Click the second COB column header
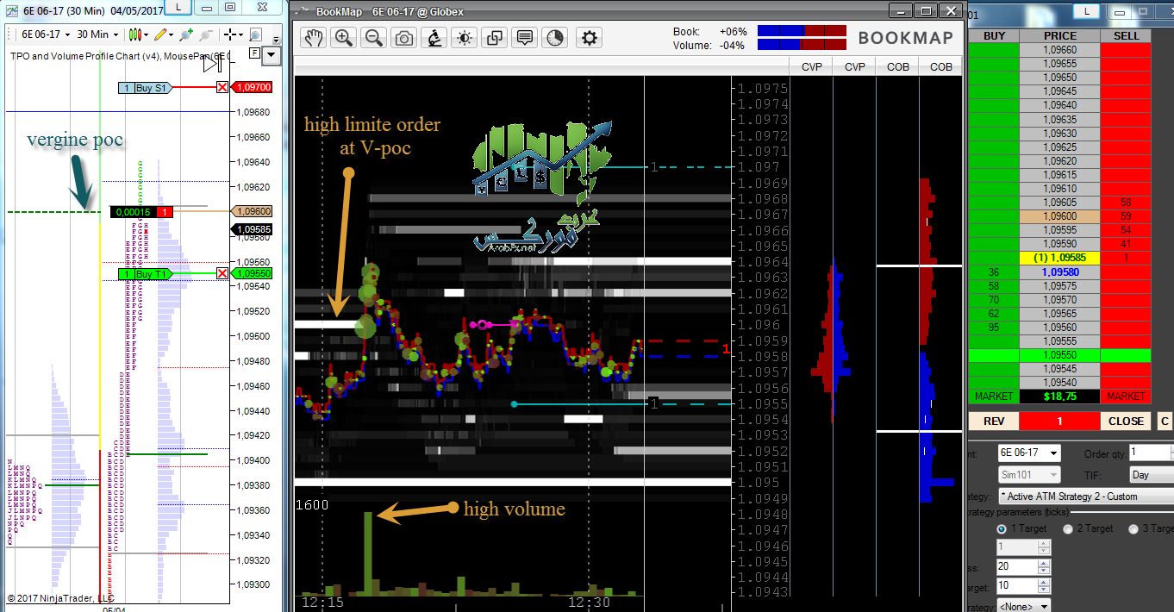The width and height of the screenshot is (1174, 612). tap(940, 66)
